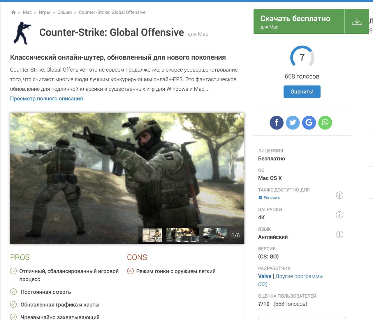Click checkmark icon beside Отличный, сбалансированный

(13, 271)
